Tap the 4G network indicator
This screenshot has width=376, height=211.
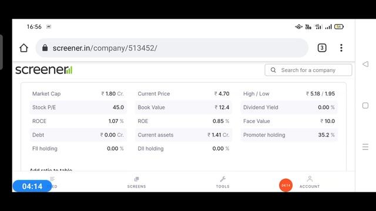[318, 26]
